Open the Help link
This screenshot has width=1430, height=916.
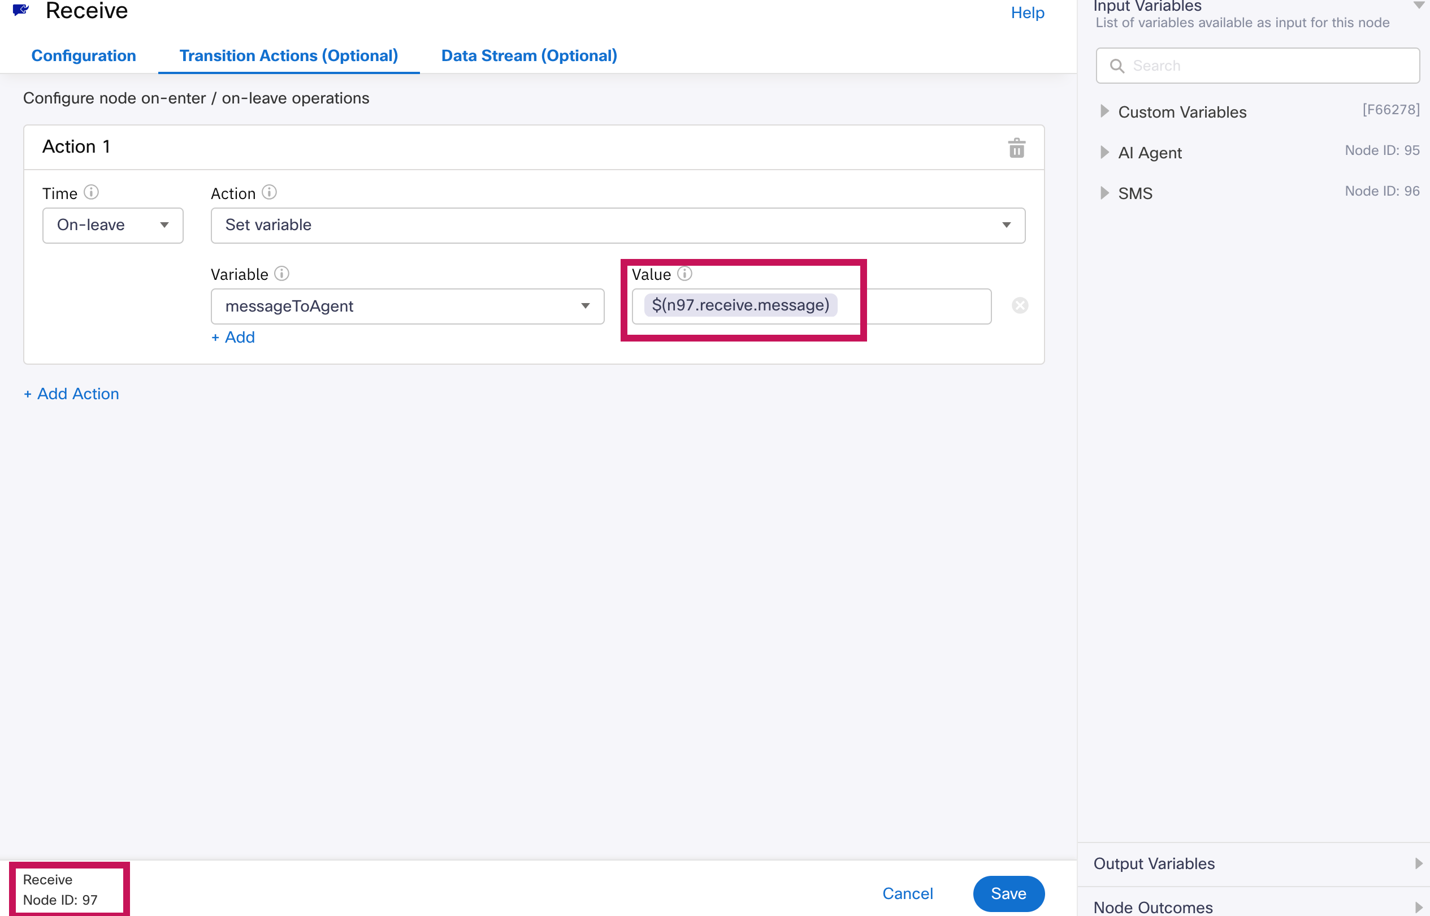tap(1028, 12)
